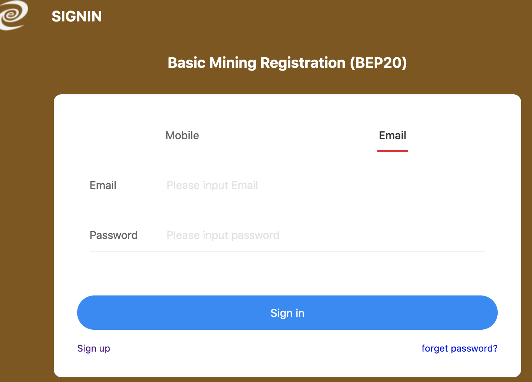Click the white swirl logo icon
The width and height of the screenshot is (532, 382).
[x=14, y=15]
